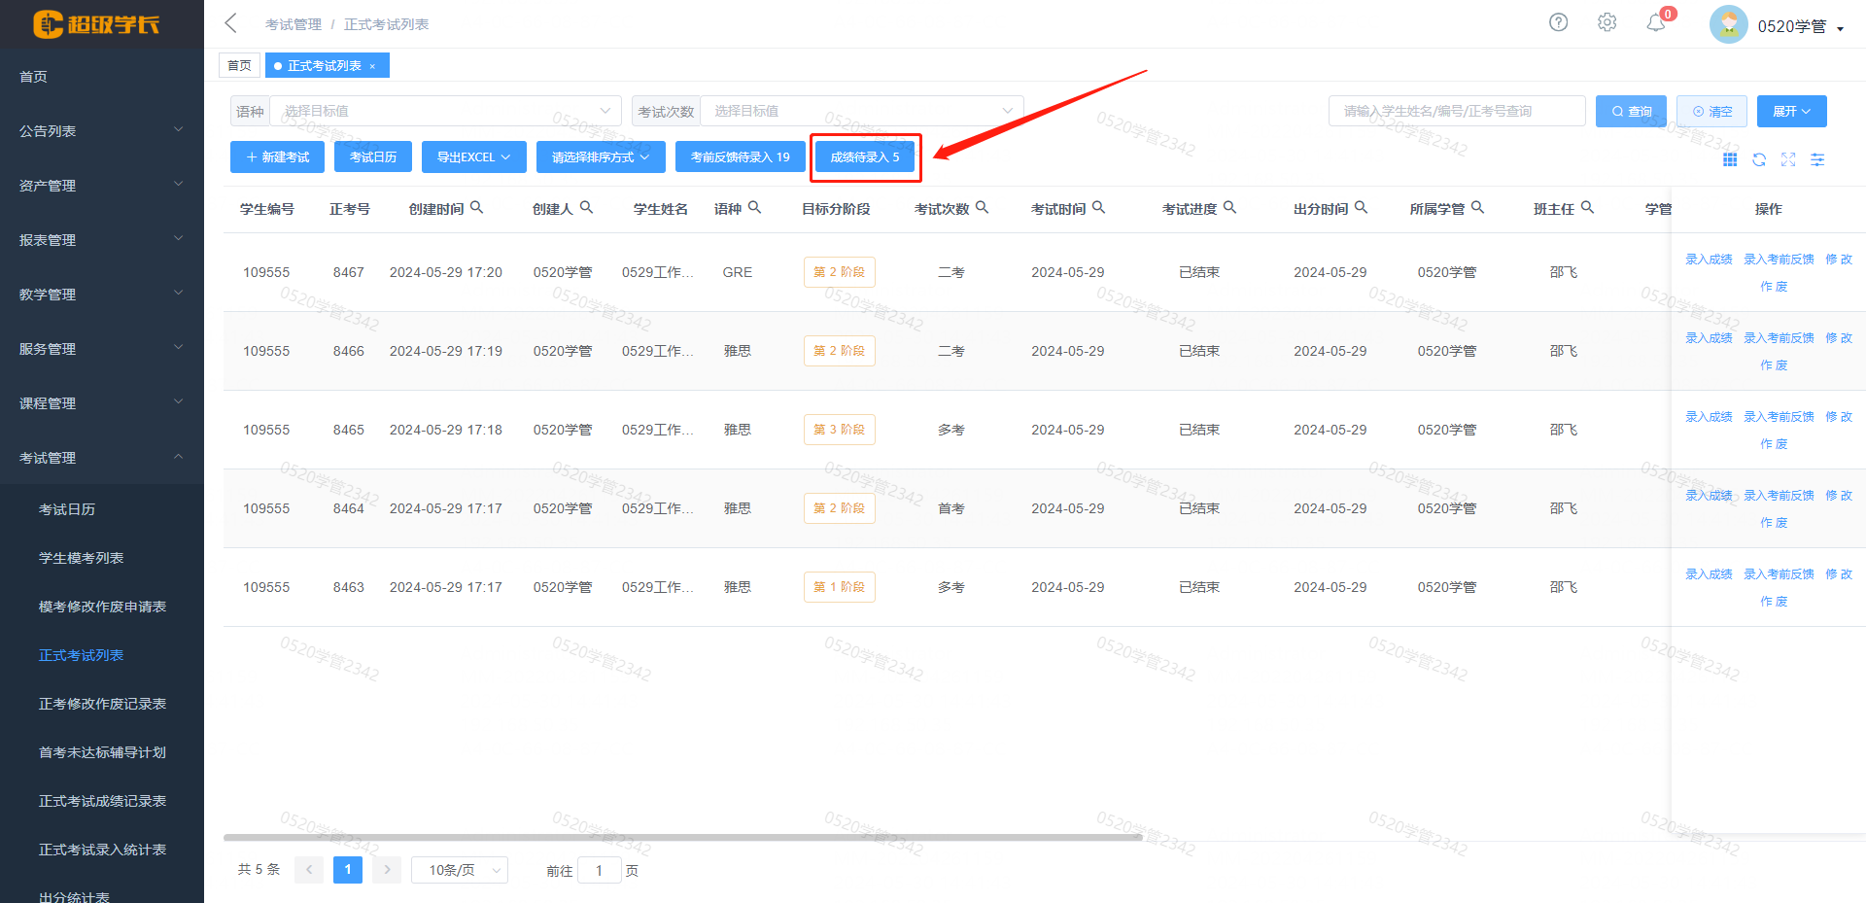Toggle fullscreen with the expand icon

pyautogui.click(x=1788, y=159)
